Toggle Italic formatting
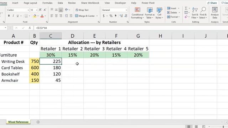The width and height of the screenshot is (228, 128). (x=13, y=16)
